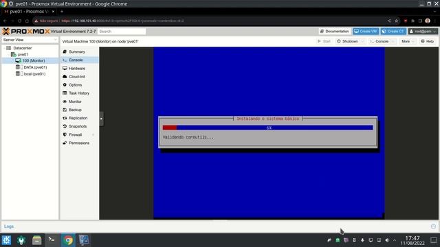
Task: Open Task History
Action: tap(79, 93)
